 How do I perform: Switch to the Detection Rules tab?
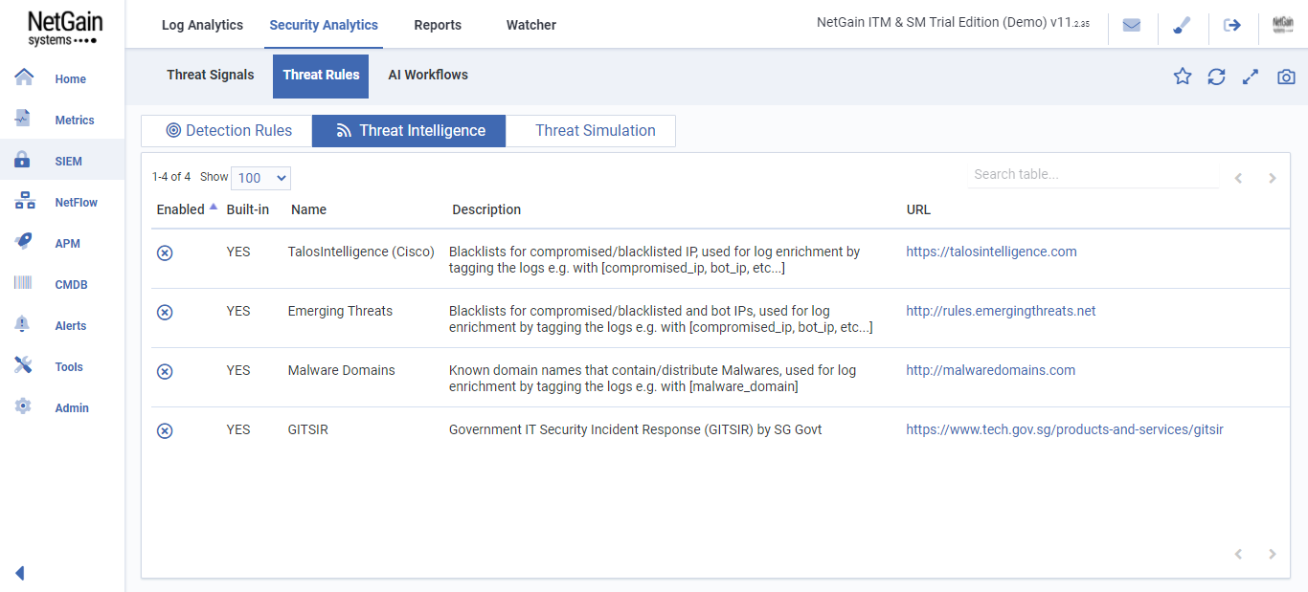(x=227, y=131)
